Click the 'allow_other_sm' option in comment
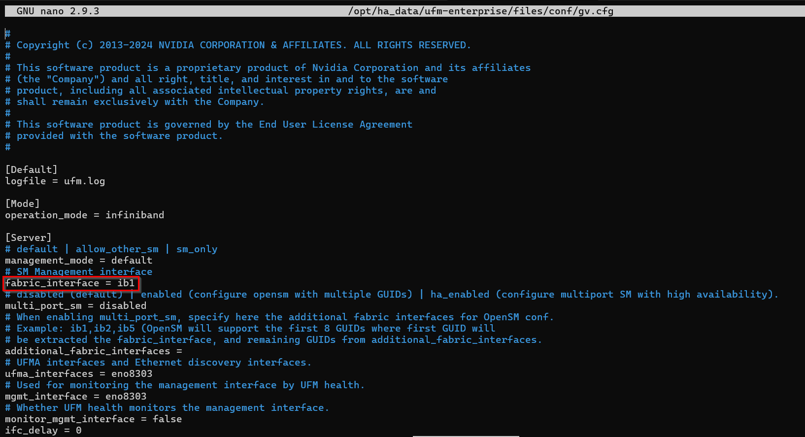 (x=117, y=249)
